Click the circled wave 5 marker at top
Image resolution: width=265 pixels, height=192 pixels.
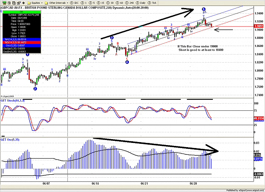[204, 9]
